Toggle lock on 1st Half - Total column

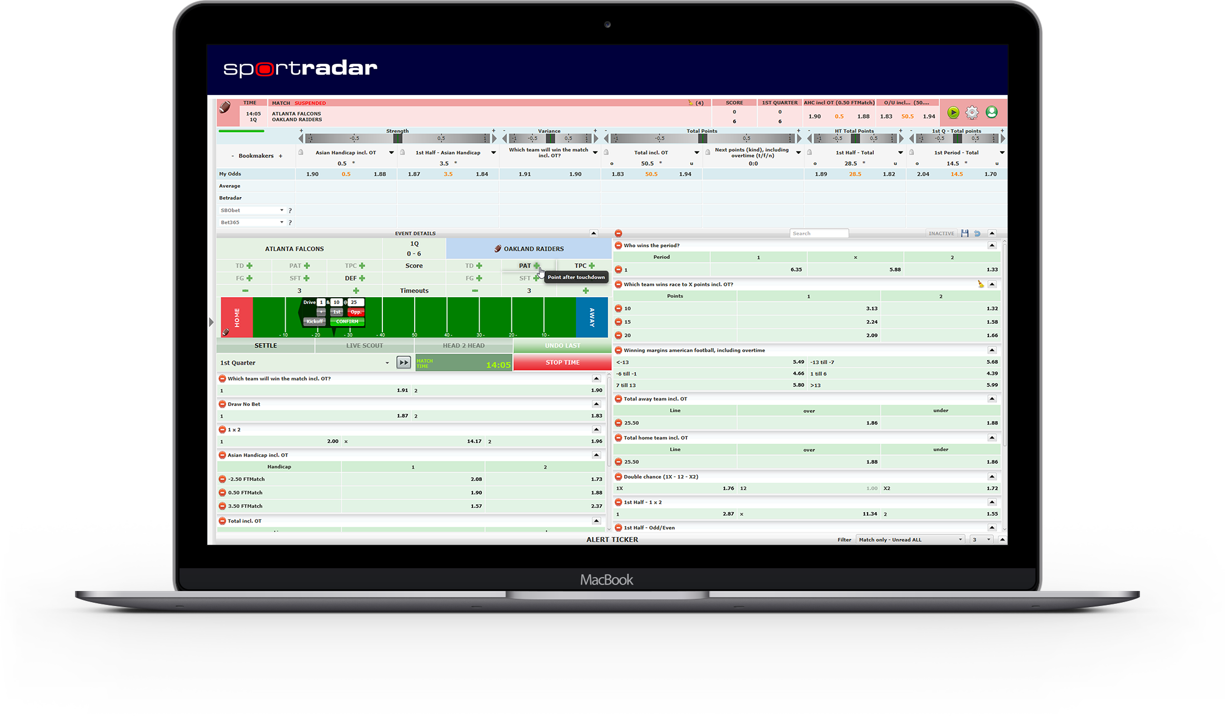click(810, 152)
